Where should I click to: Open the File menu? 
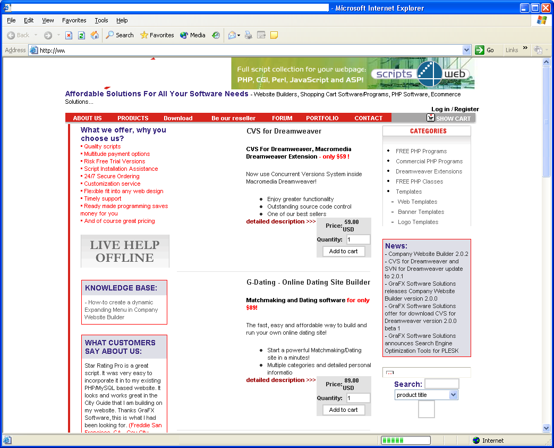pyautogui.click(x=11, y=20)
